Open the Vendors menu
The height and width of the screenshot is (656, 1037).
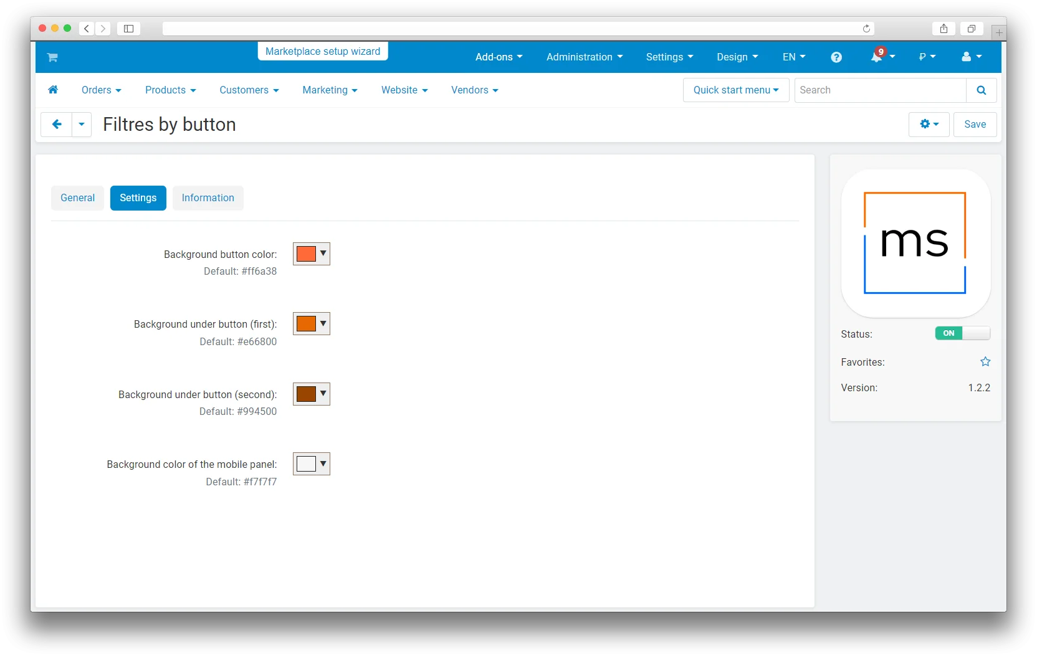474,90
